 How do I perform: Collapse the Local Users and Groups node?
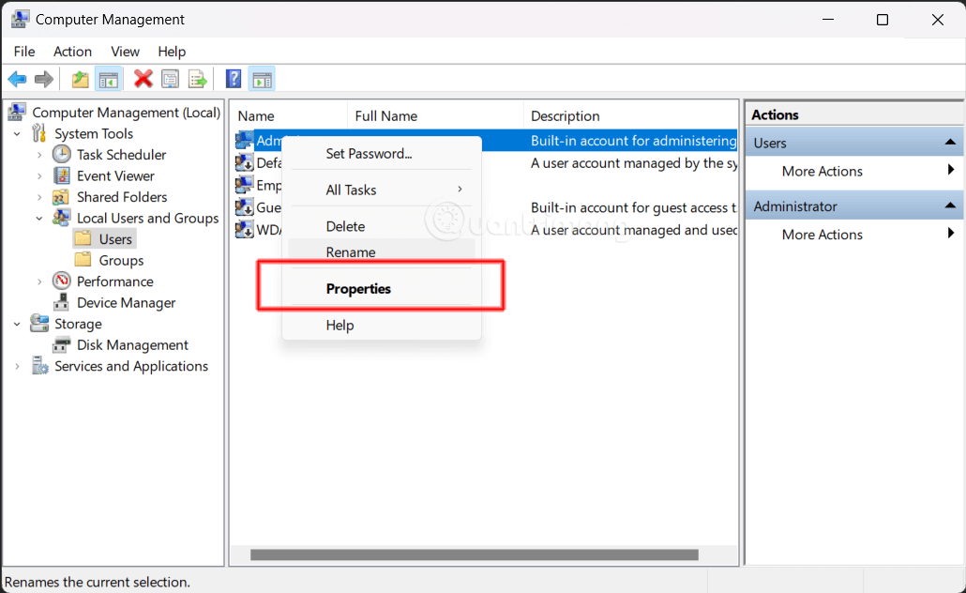[39, 219]
